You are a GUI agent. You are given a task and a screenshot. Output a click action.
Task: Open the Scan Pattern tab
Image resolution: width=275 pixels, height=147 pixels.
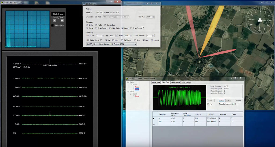tap(186, 82)
